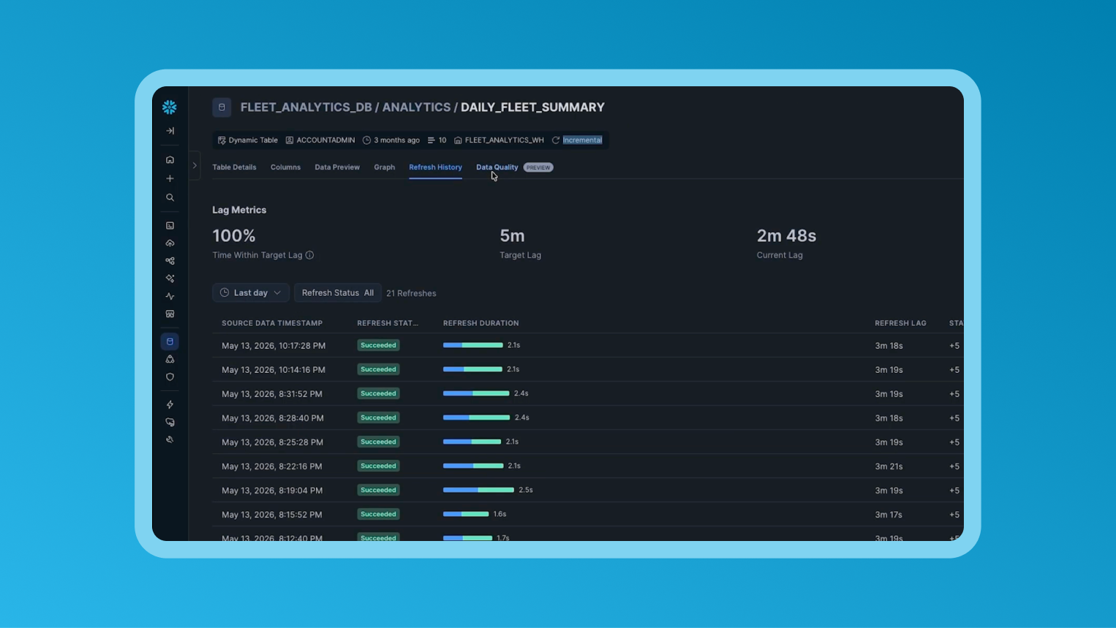The height and width of the screenshot is (628, 1116).
Task: Click the Refresh Status column header
Action: coord(388,323)
